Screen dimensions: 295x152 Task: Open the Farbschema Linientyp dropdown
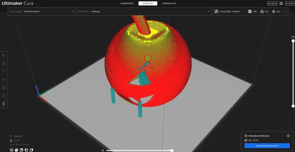point(144,11)
